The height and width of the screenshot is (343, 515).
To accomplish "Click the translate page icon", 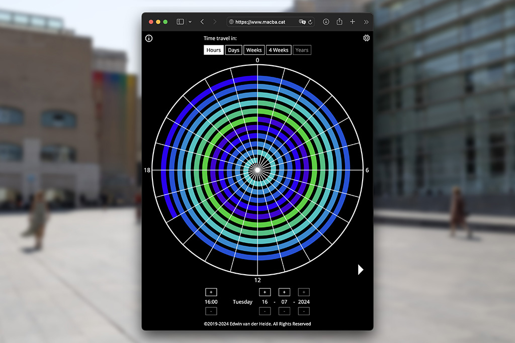I will click(x=302, y=22).
